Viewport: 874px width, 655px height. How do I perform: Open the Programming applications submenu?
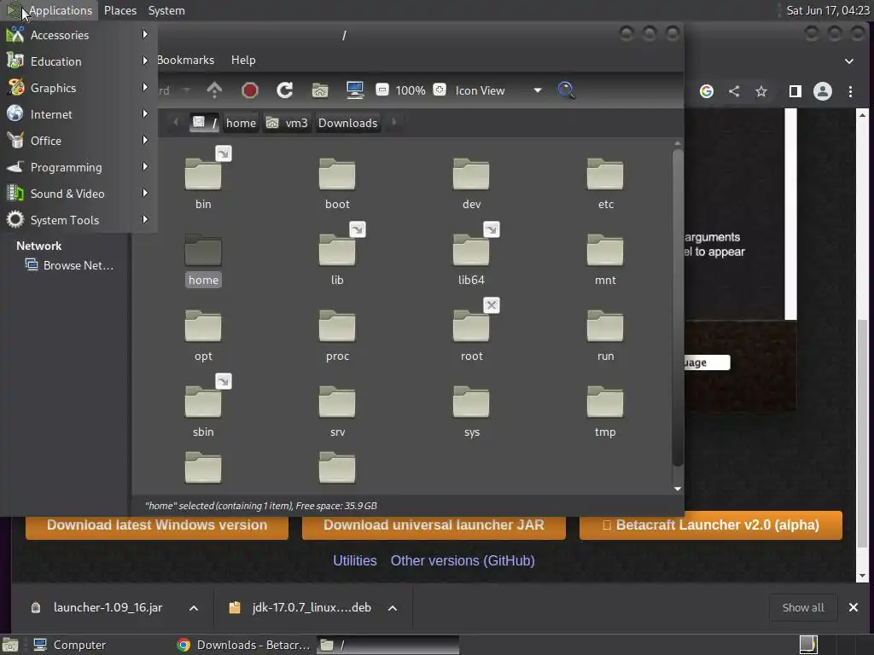[x=78, y=167]
